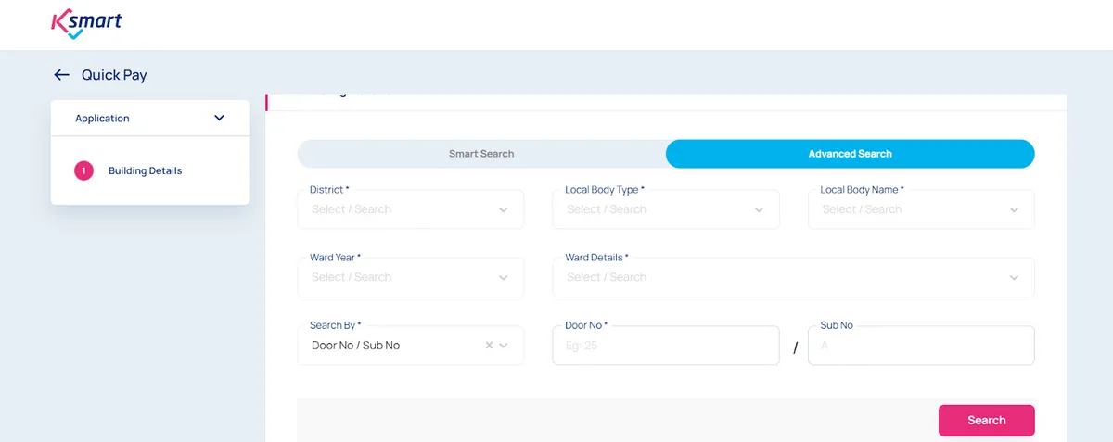This screenshot has height=442, width=1113.
Task: Click the back arrow beside Quick Pay
Action: click(62, 75)
